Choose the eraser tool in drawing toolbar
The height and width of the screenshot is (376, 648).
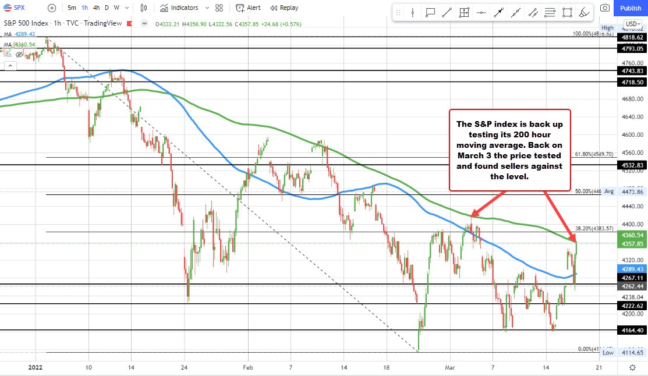585,13
